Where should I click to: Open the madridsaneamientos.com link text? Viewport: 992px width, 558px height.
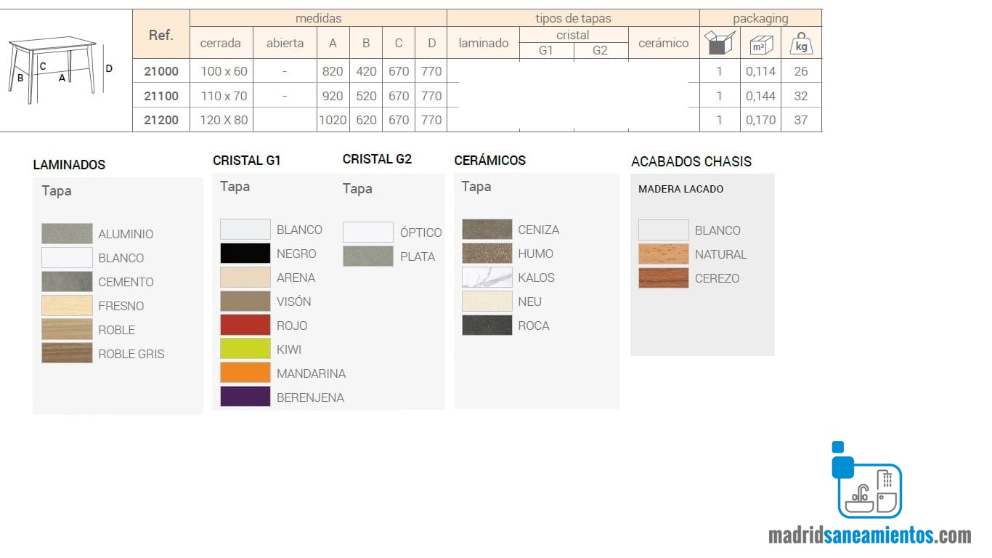point(869,535)
